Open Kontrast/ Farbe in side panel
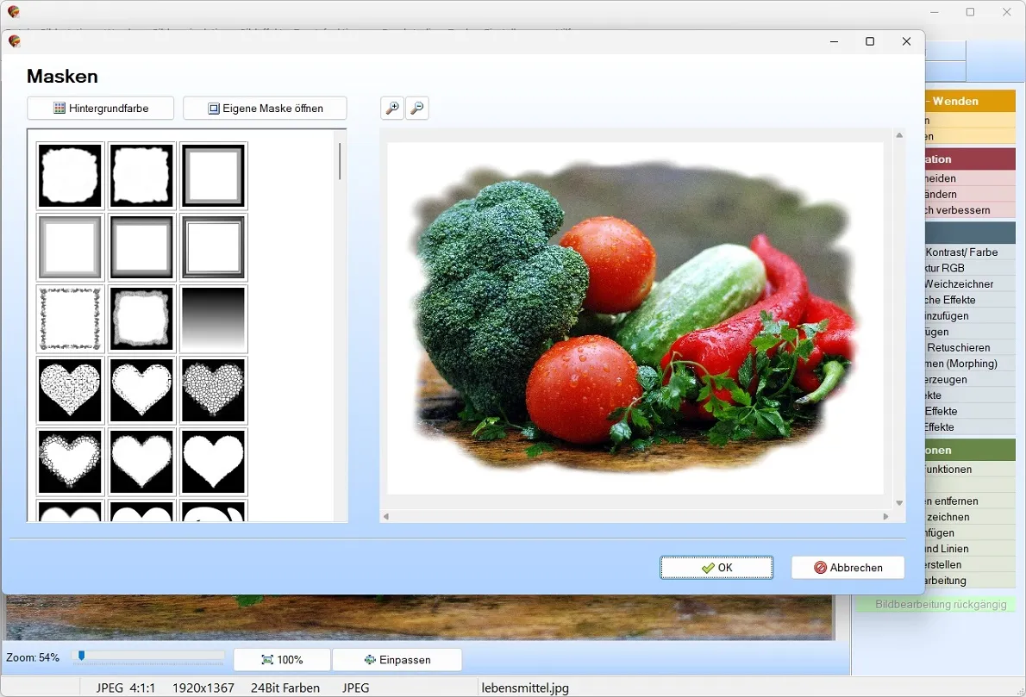This screenshot has width=1026, height=697. click(x=961, y=252)
